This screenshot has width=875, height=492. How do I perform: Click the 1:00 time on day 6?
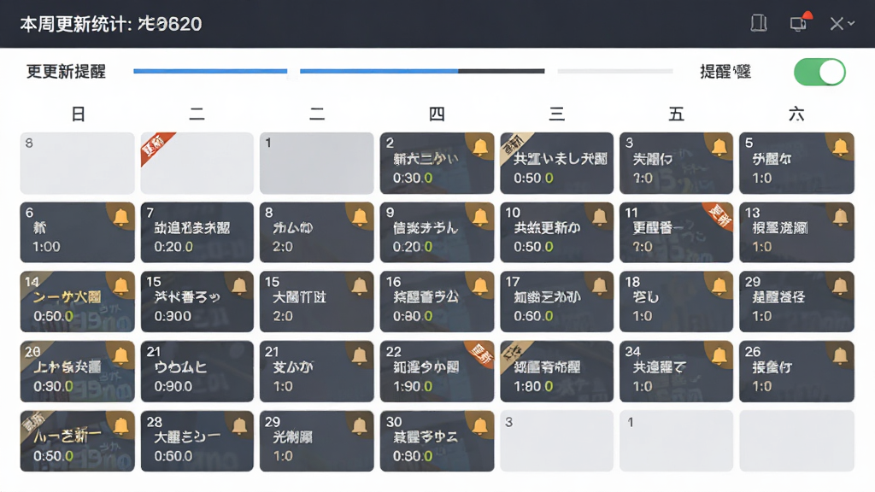(46, 247)
